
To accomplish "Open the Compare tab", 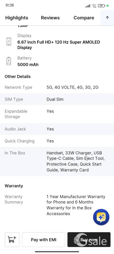I will [84, 18].
